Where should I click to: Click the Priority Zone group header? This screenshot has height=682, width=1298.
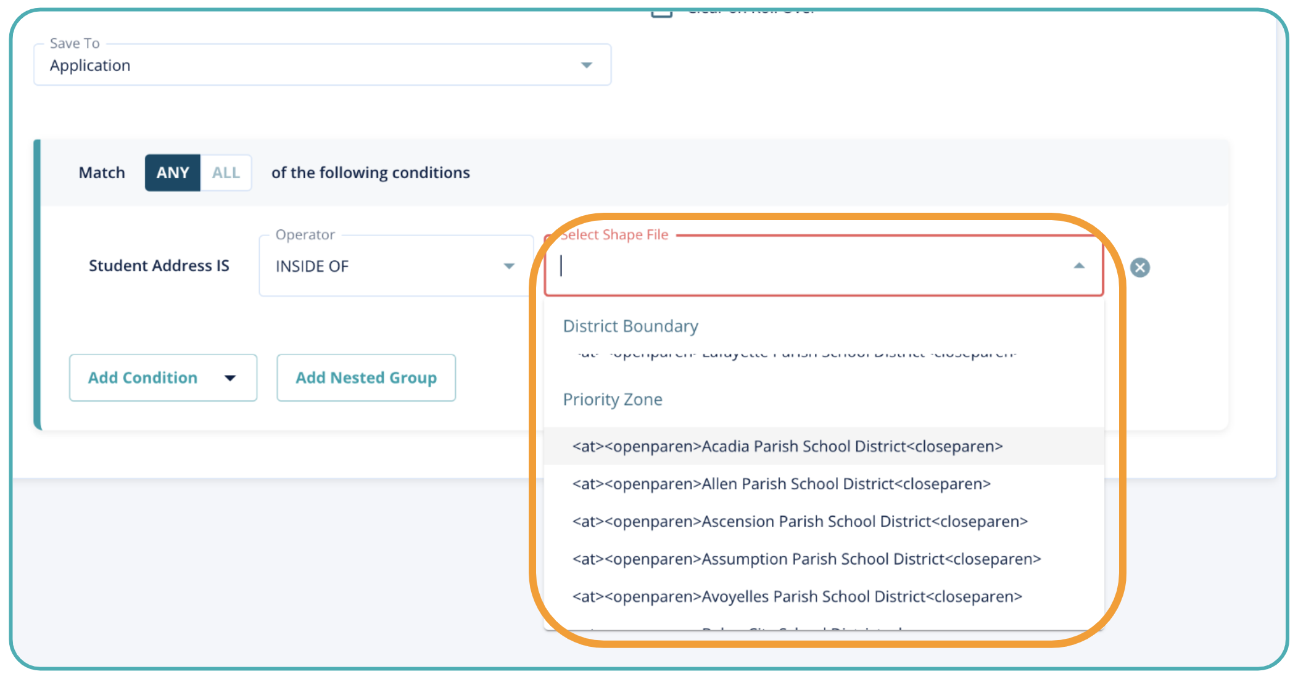pos(613,400)
